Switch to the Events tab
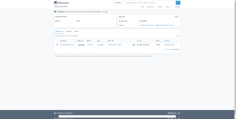 coord(77,32)
